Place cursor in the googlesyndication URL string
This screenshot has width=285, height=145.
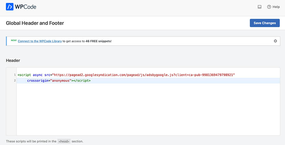142,75
